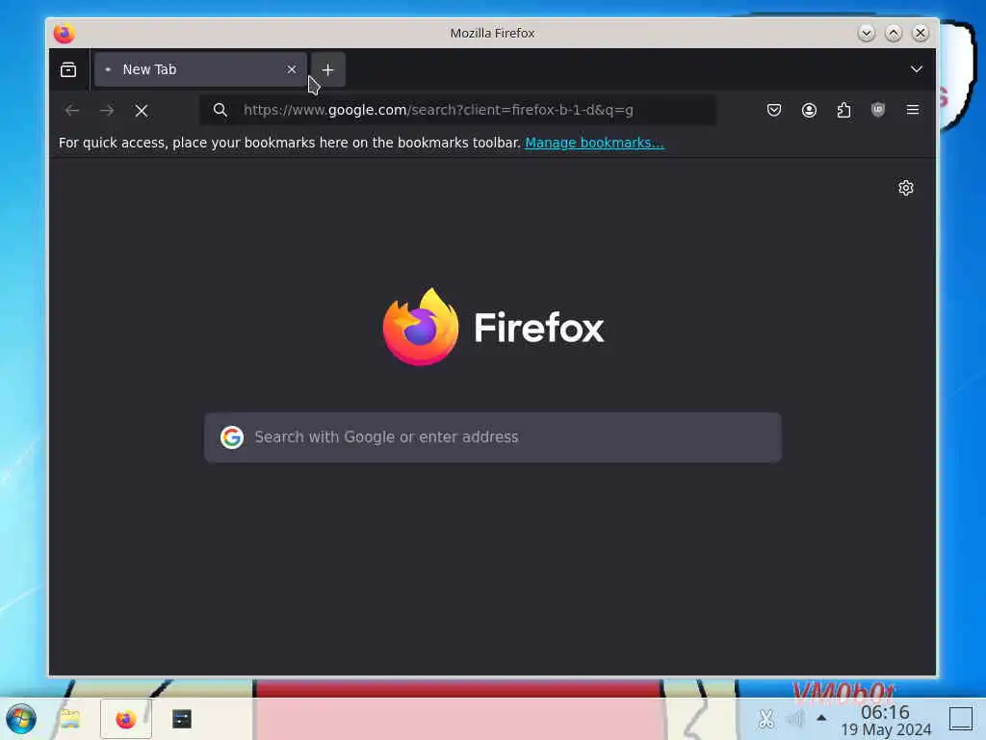
Task: Open the volume tray icon
Action: [794, 719]
